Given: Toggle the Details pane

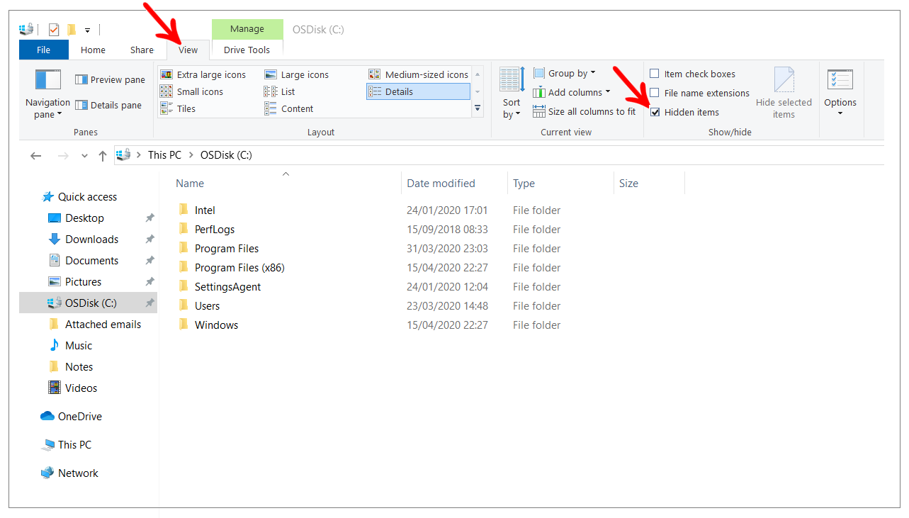Looking at the screenshot, I should coord(108,105).
